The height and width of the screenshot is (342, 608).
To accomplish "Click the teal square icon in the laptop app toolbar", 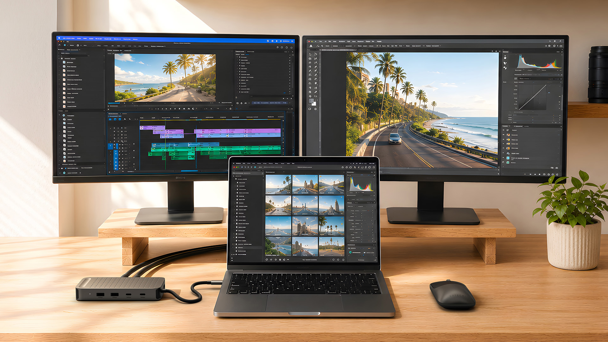I will click(255, 167).
